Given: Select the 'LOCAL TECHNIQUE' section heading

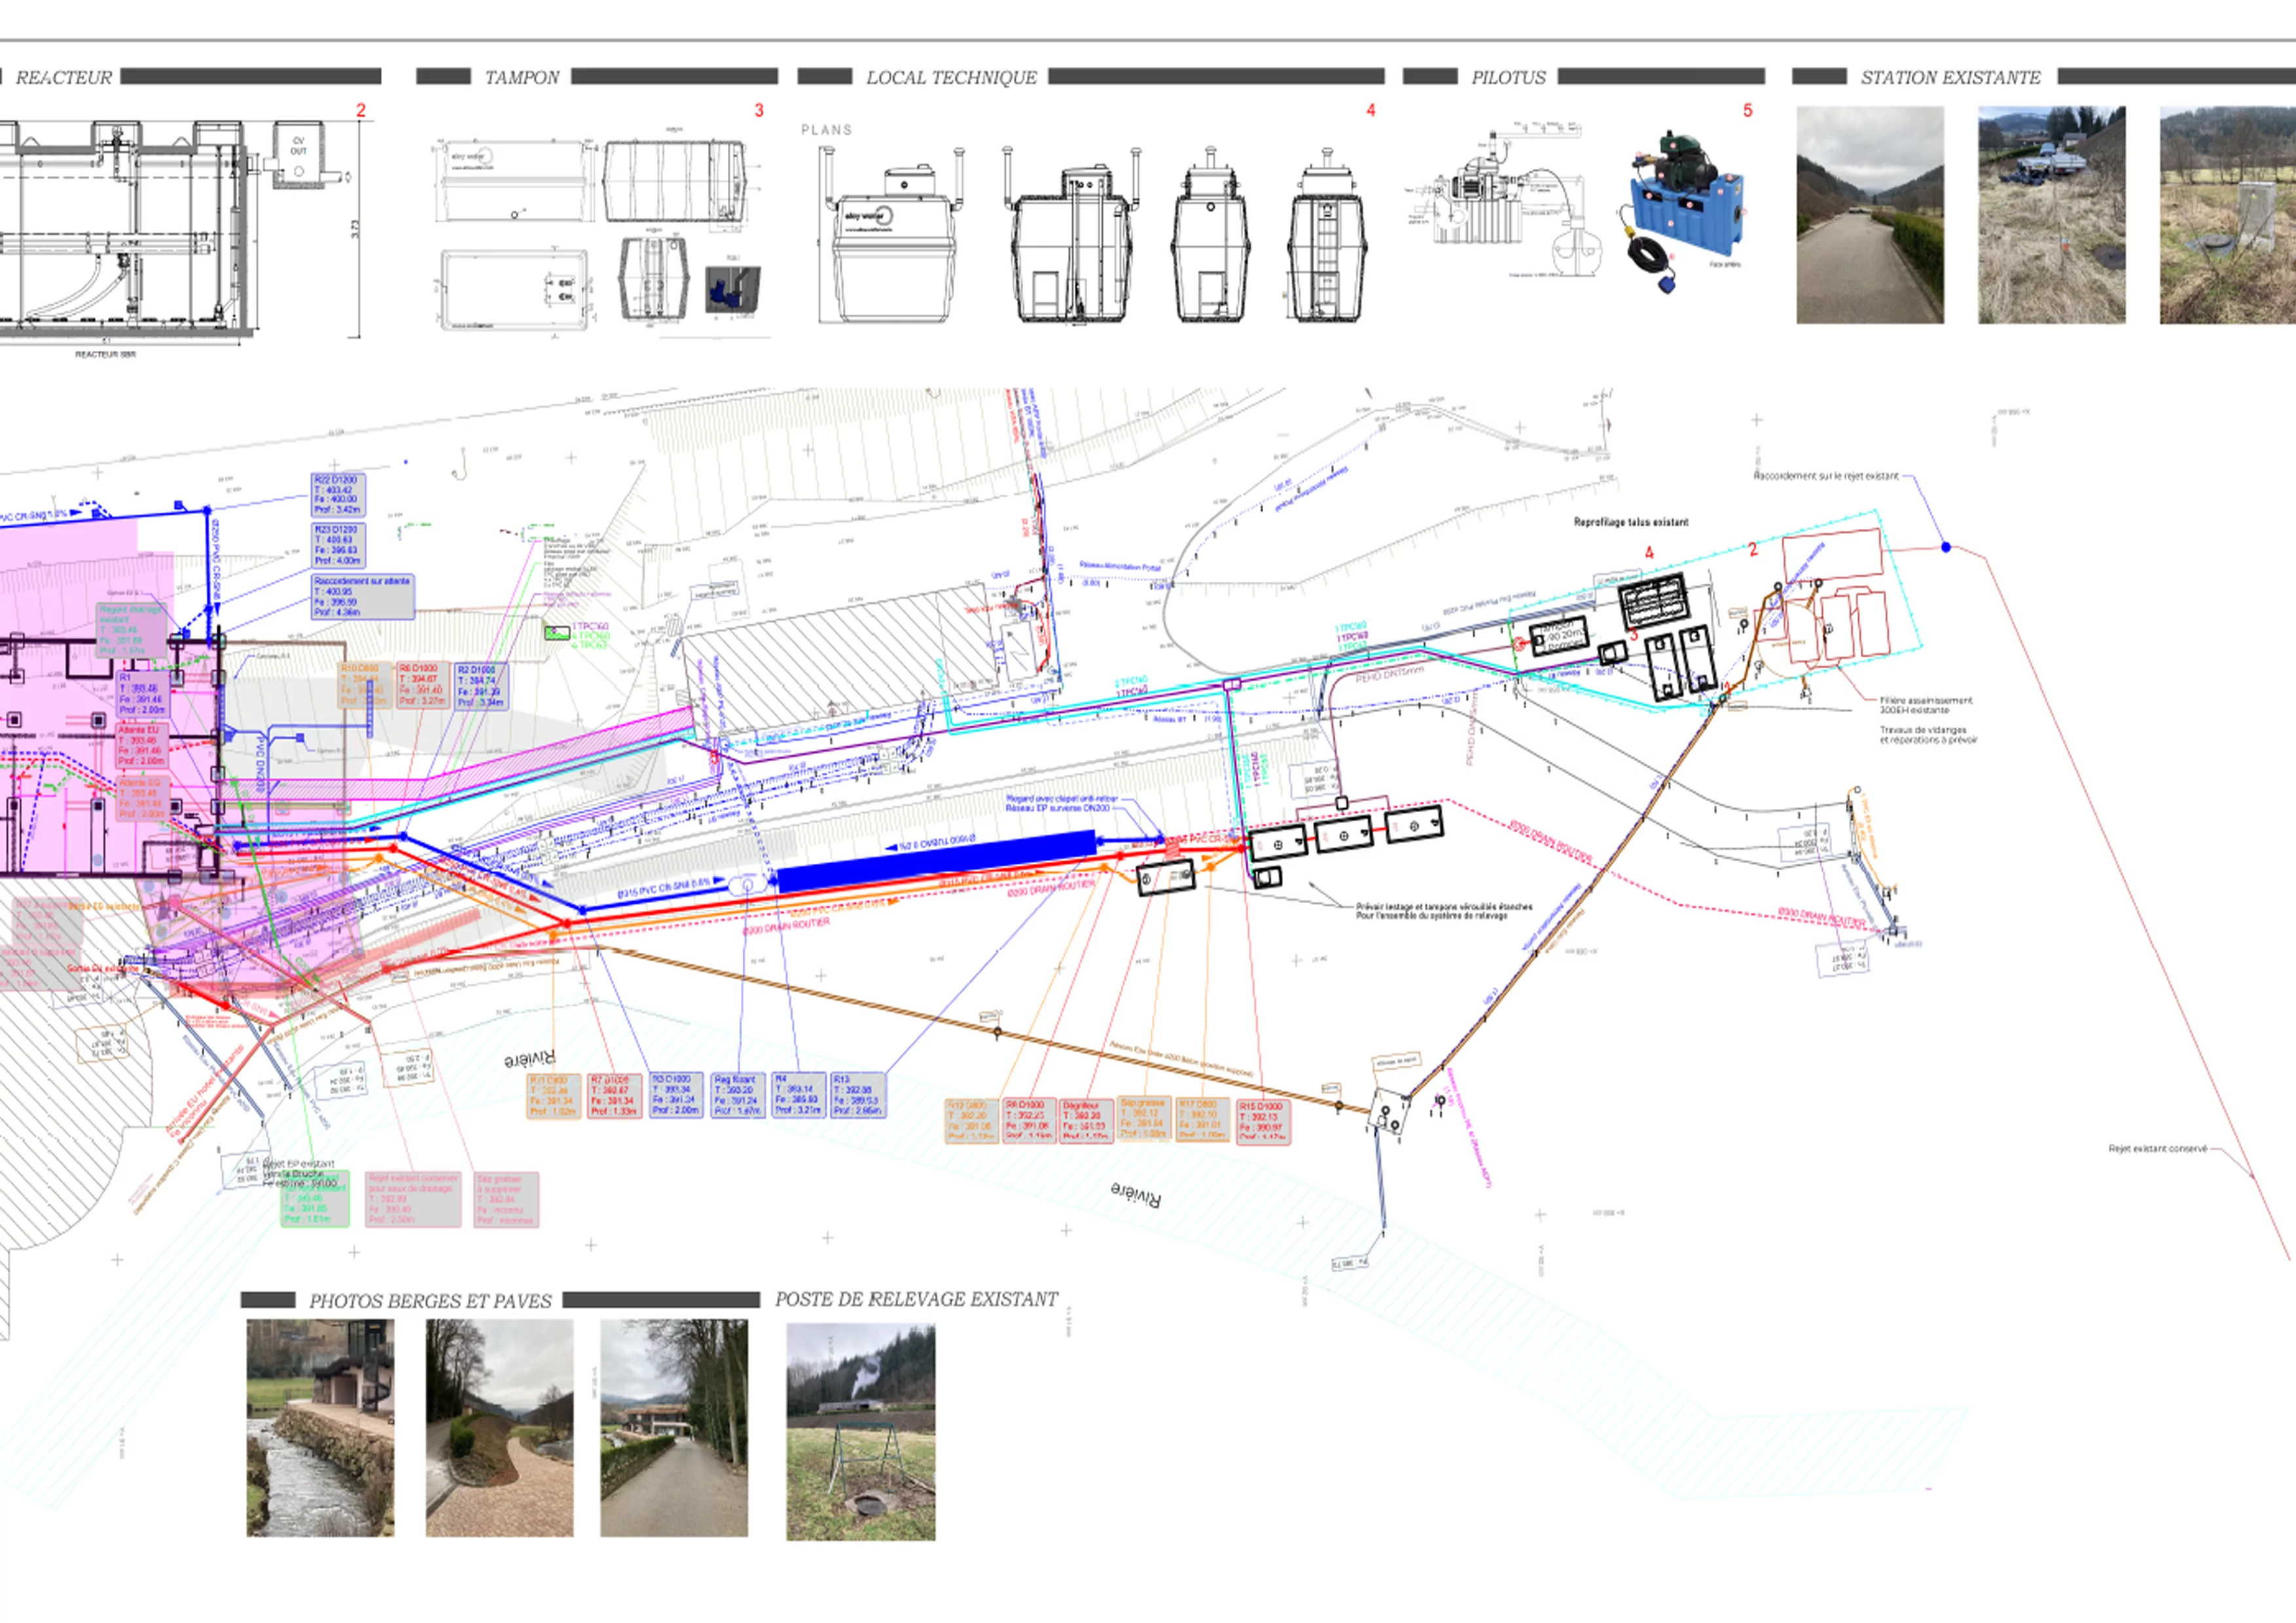Looking at the screenshot, I should point(951,77).
